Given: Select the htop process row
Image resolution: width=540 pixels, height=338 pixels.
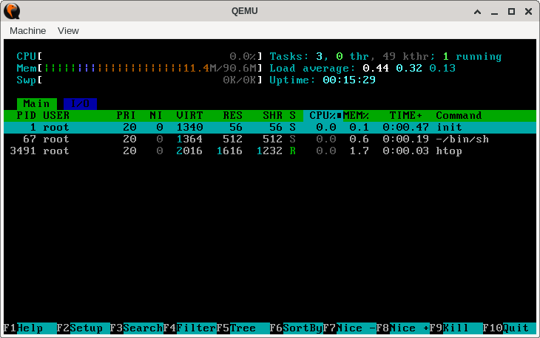Looking at the screenshot, I should click(270, 151).
